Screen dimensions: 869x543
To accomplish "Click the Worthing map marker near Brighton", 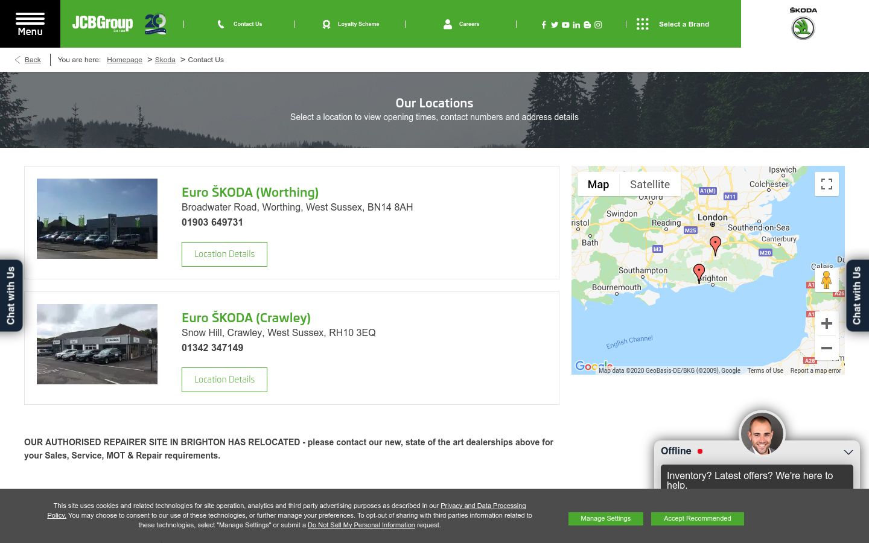I will (699, 273).
